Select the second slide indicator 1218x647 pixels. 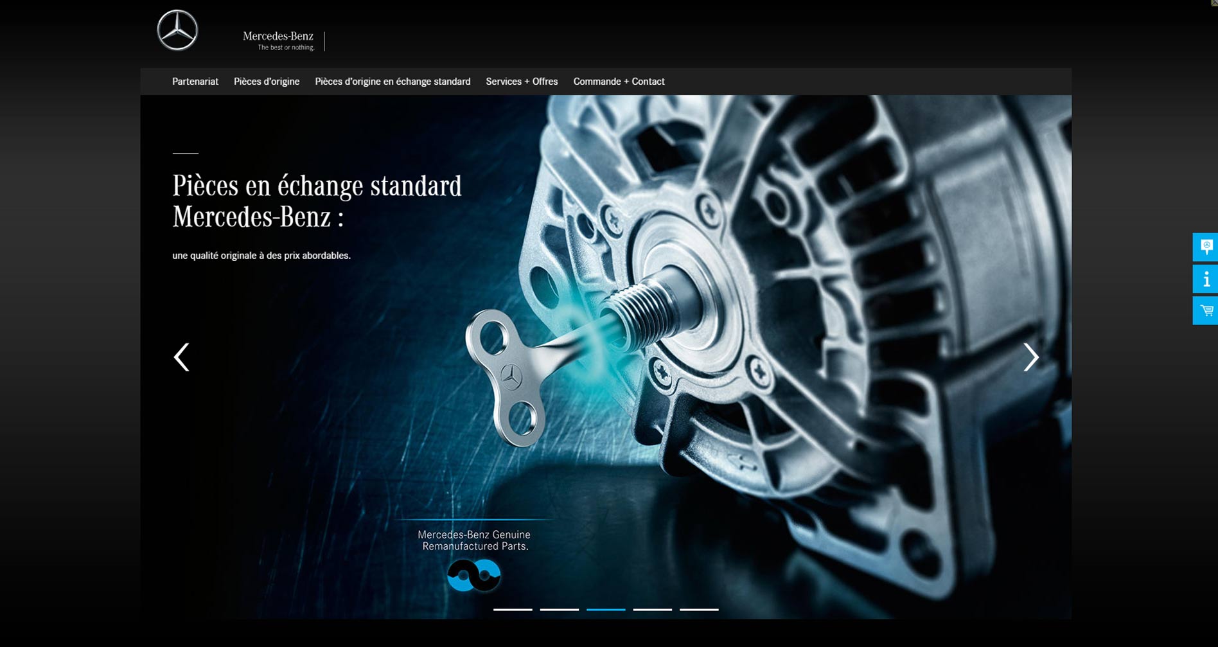pyautogui.click(x=560, y=609)
